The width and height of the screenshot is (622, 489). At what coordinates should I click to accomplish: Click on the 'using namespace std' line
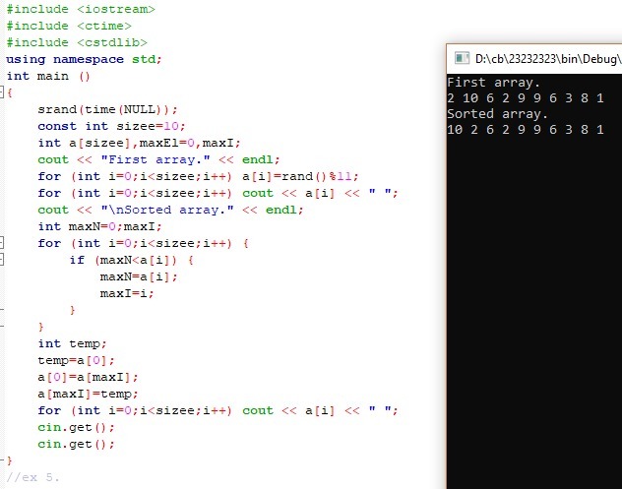[x=84, y=59]
